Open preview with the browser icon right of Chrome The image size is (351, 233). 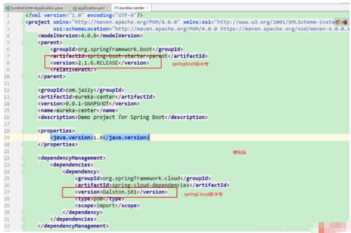[x=345, y=22]
